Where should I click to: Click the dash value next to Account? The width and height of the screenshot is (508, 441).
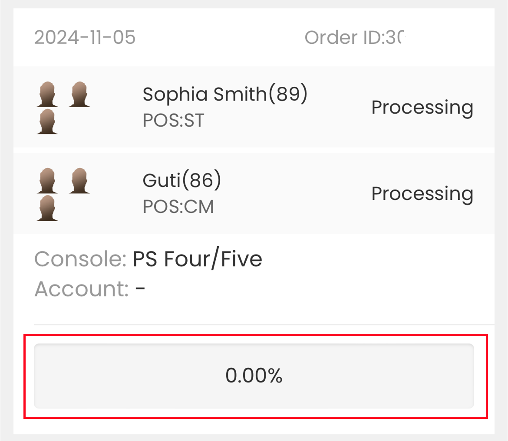pos(140,289)
